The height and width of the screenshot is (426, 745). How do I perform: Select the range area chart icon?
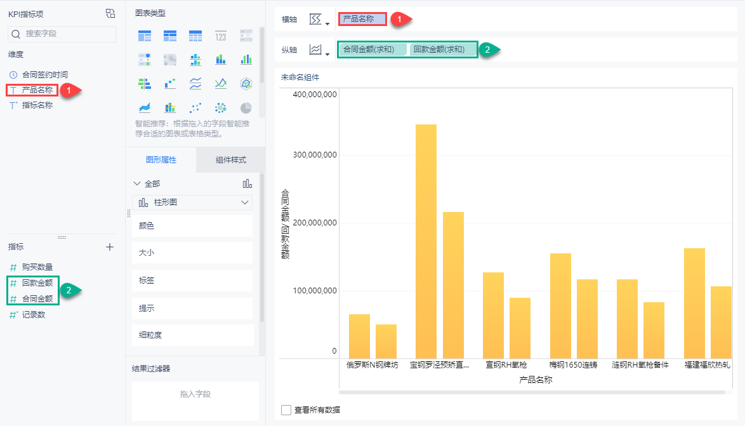(x=145, y=108)
